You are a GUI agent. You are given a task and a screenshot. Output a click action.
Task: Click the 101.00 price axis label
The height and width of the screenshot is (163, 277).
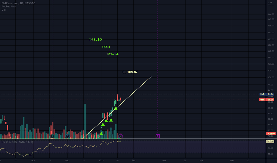(271, 77)
